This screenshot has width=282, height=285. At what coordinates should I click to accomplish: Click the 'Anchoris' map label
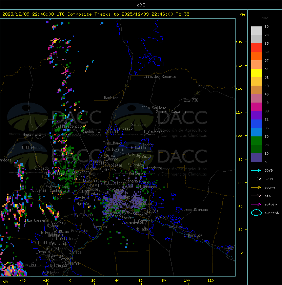pyautogui.click(x=79, y=231)
